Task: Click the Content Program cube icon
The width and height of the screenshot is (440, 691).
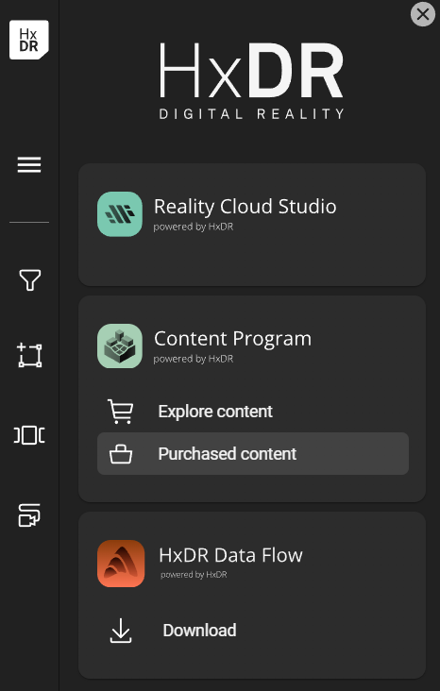Action: (120, 345)
